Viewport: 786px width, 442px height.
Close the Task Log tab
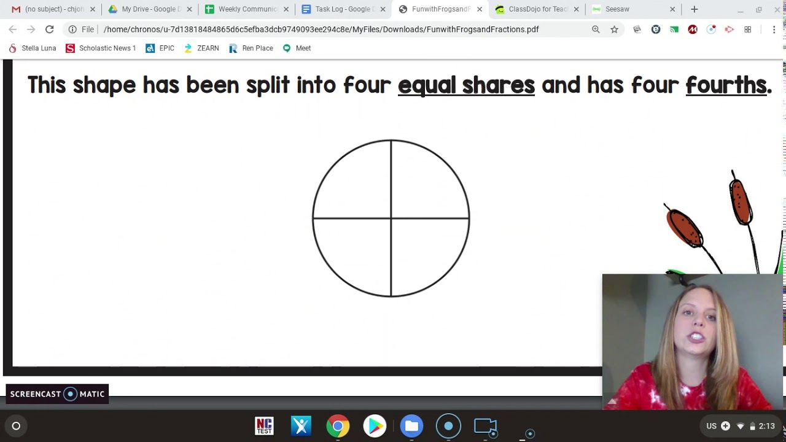(383, 9)
